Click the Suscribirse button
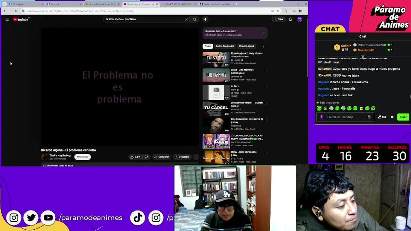Image resolution: width=411 pixels, height=231 pixels. tap(83, 157)
